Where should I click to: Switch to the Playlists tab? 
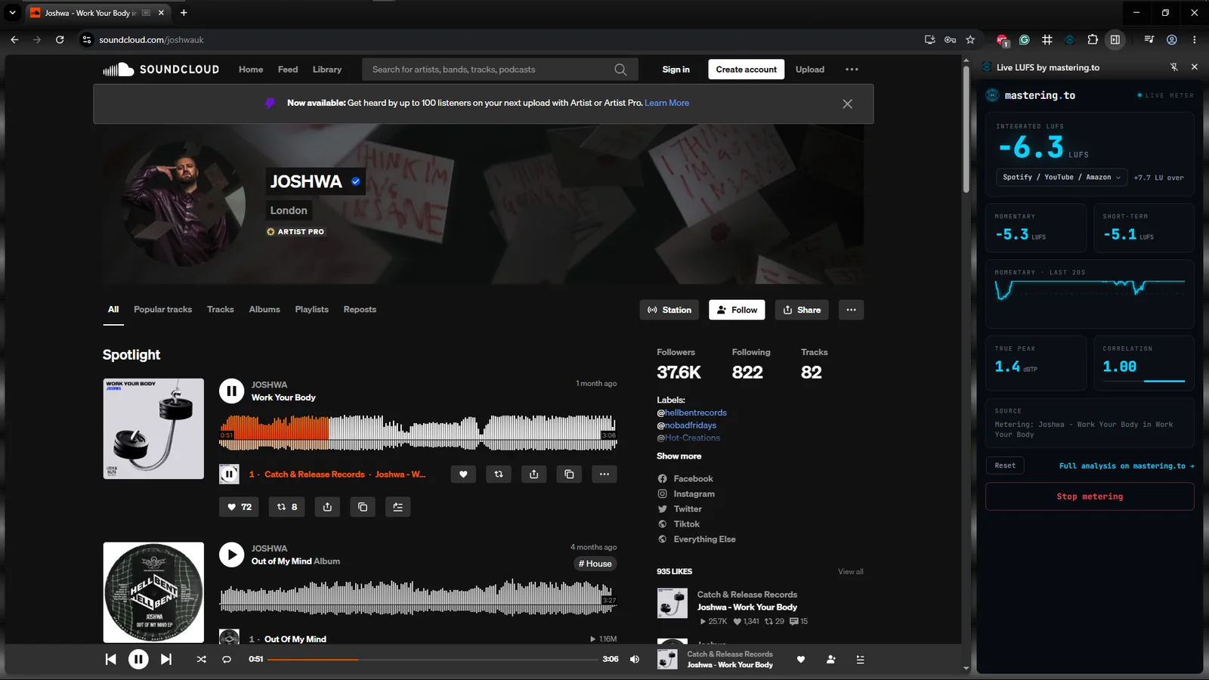tap(311, 310)
